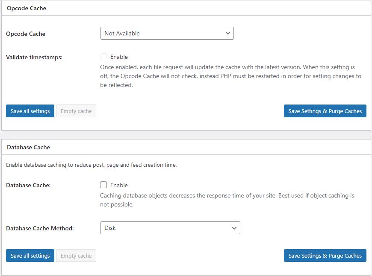Hit Save Settings & Purge Caches under Opcode Cache

coord(325,111)
